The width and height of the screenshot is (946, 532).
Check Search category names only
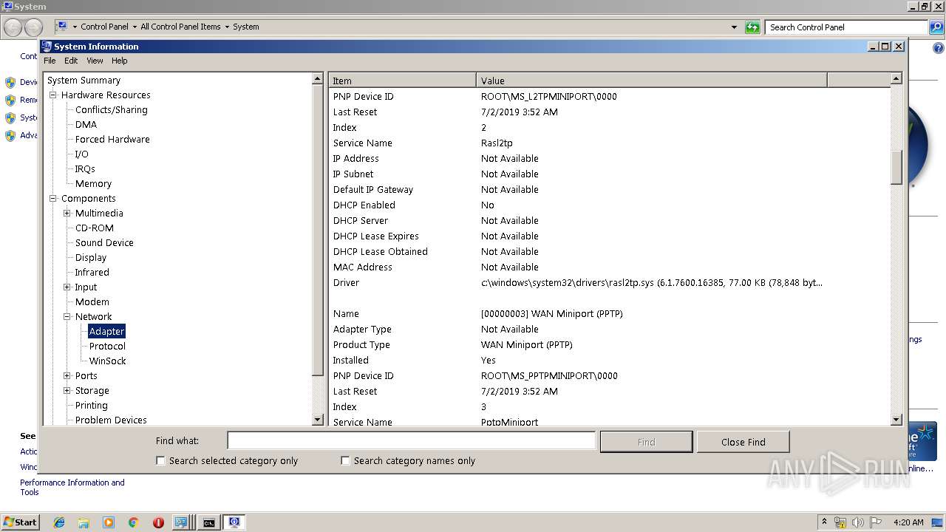coord(345,460)
